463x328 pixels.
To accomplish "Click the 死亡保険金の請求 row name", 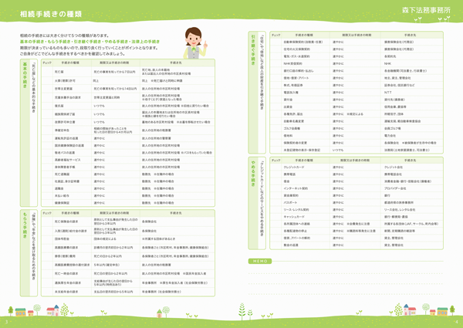I will pyautogui.click(x=66, y=221).
